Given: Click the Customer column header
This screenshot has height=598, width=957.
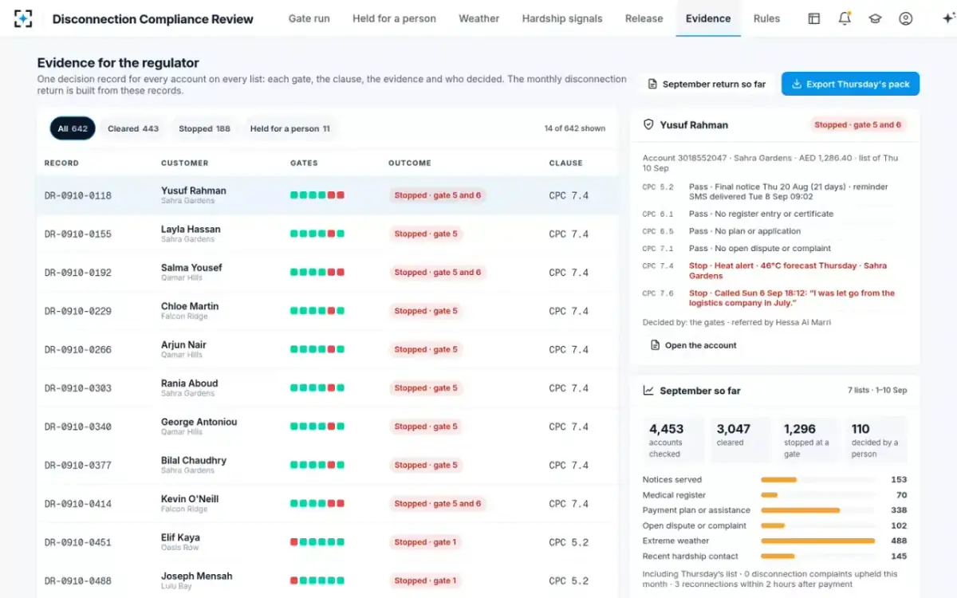Looking at the screenshot, I should pos(184,163).
